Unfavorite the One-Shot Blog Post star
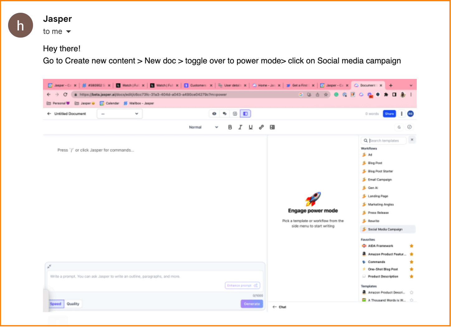451x327 pixels. pos(411,269)
